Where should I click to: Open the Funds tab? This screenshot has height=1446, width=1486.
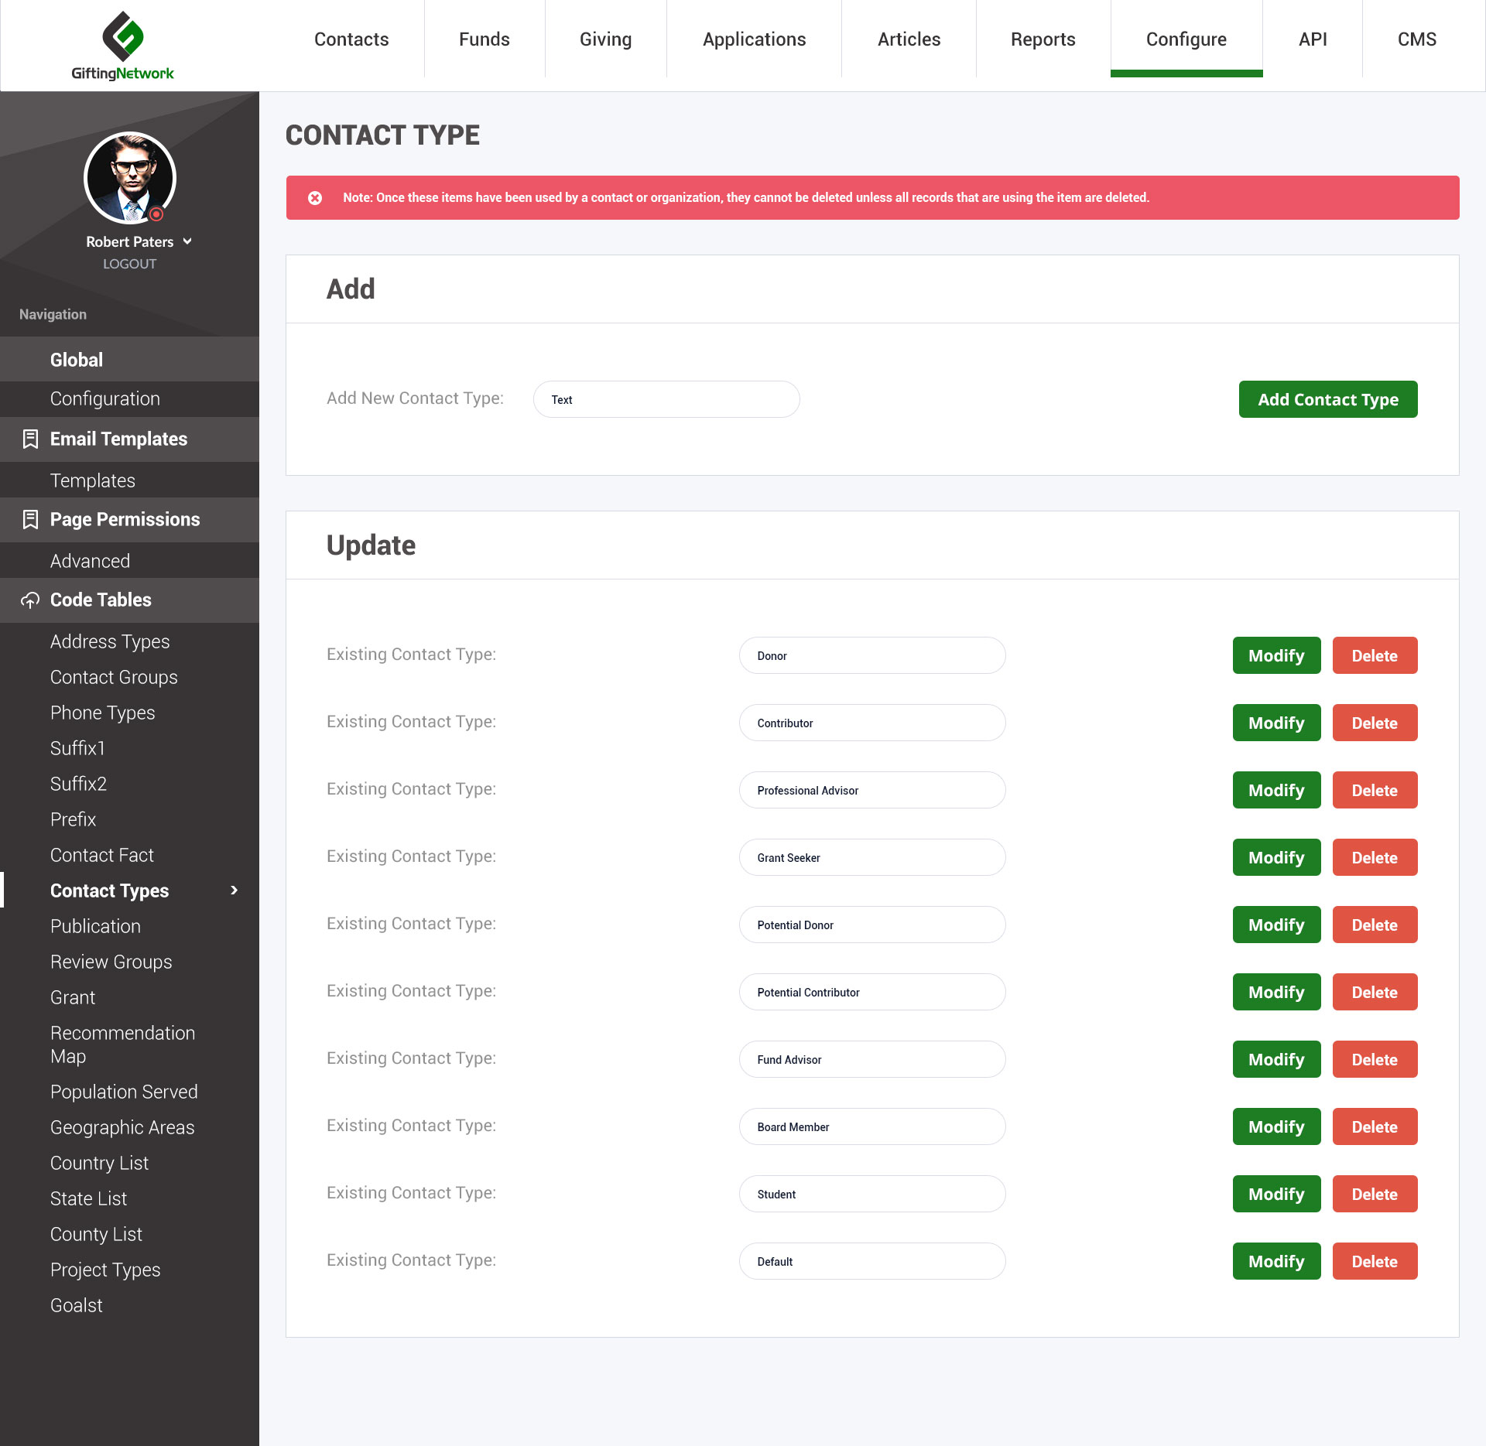[x=484, y=39]
